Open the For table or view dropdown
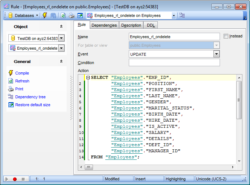 216,45
